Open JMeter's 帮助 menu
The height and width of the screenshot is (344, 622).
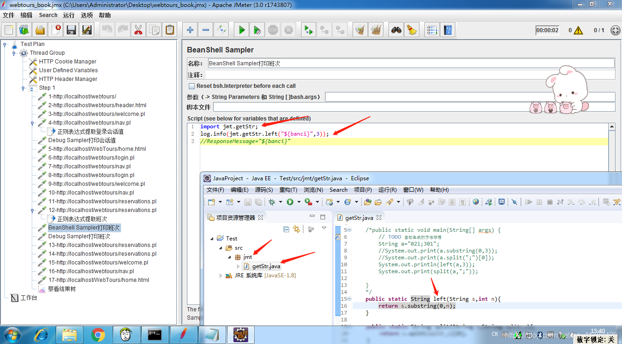pyautogui.click(x=105, y=15)
